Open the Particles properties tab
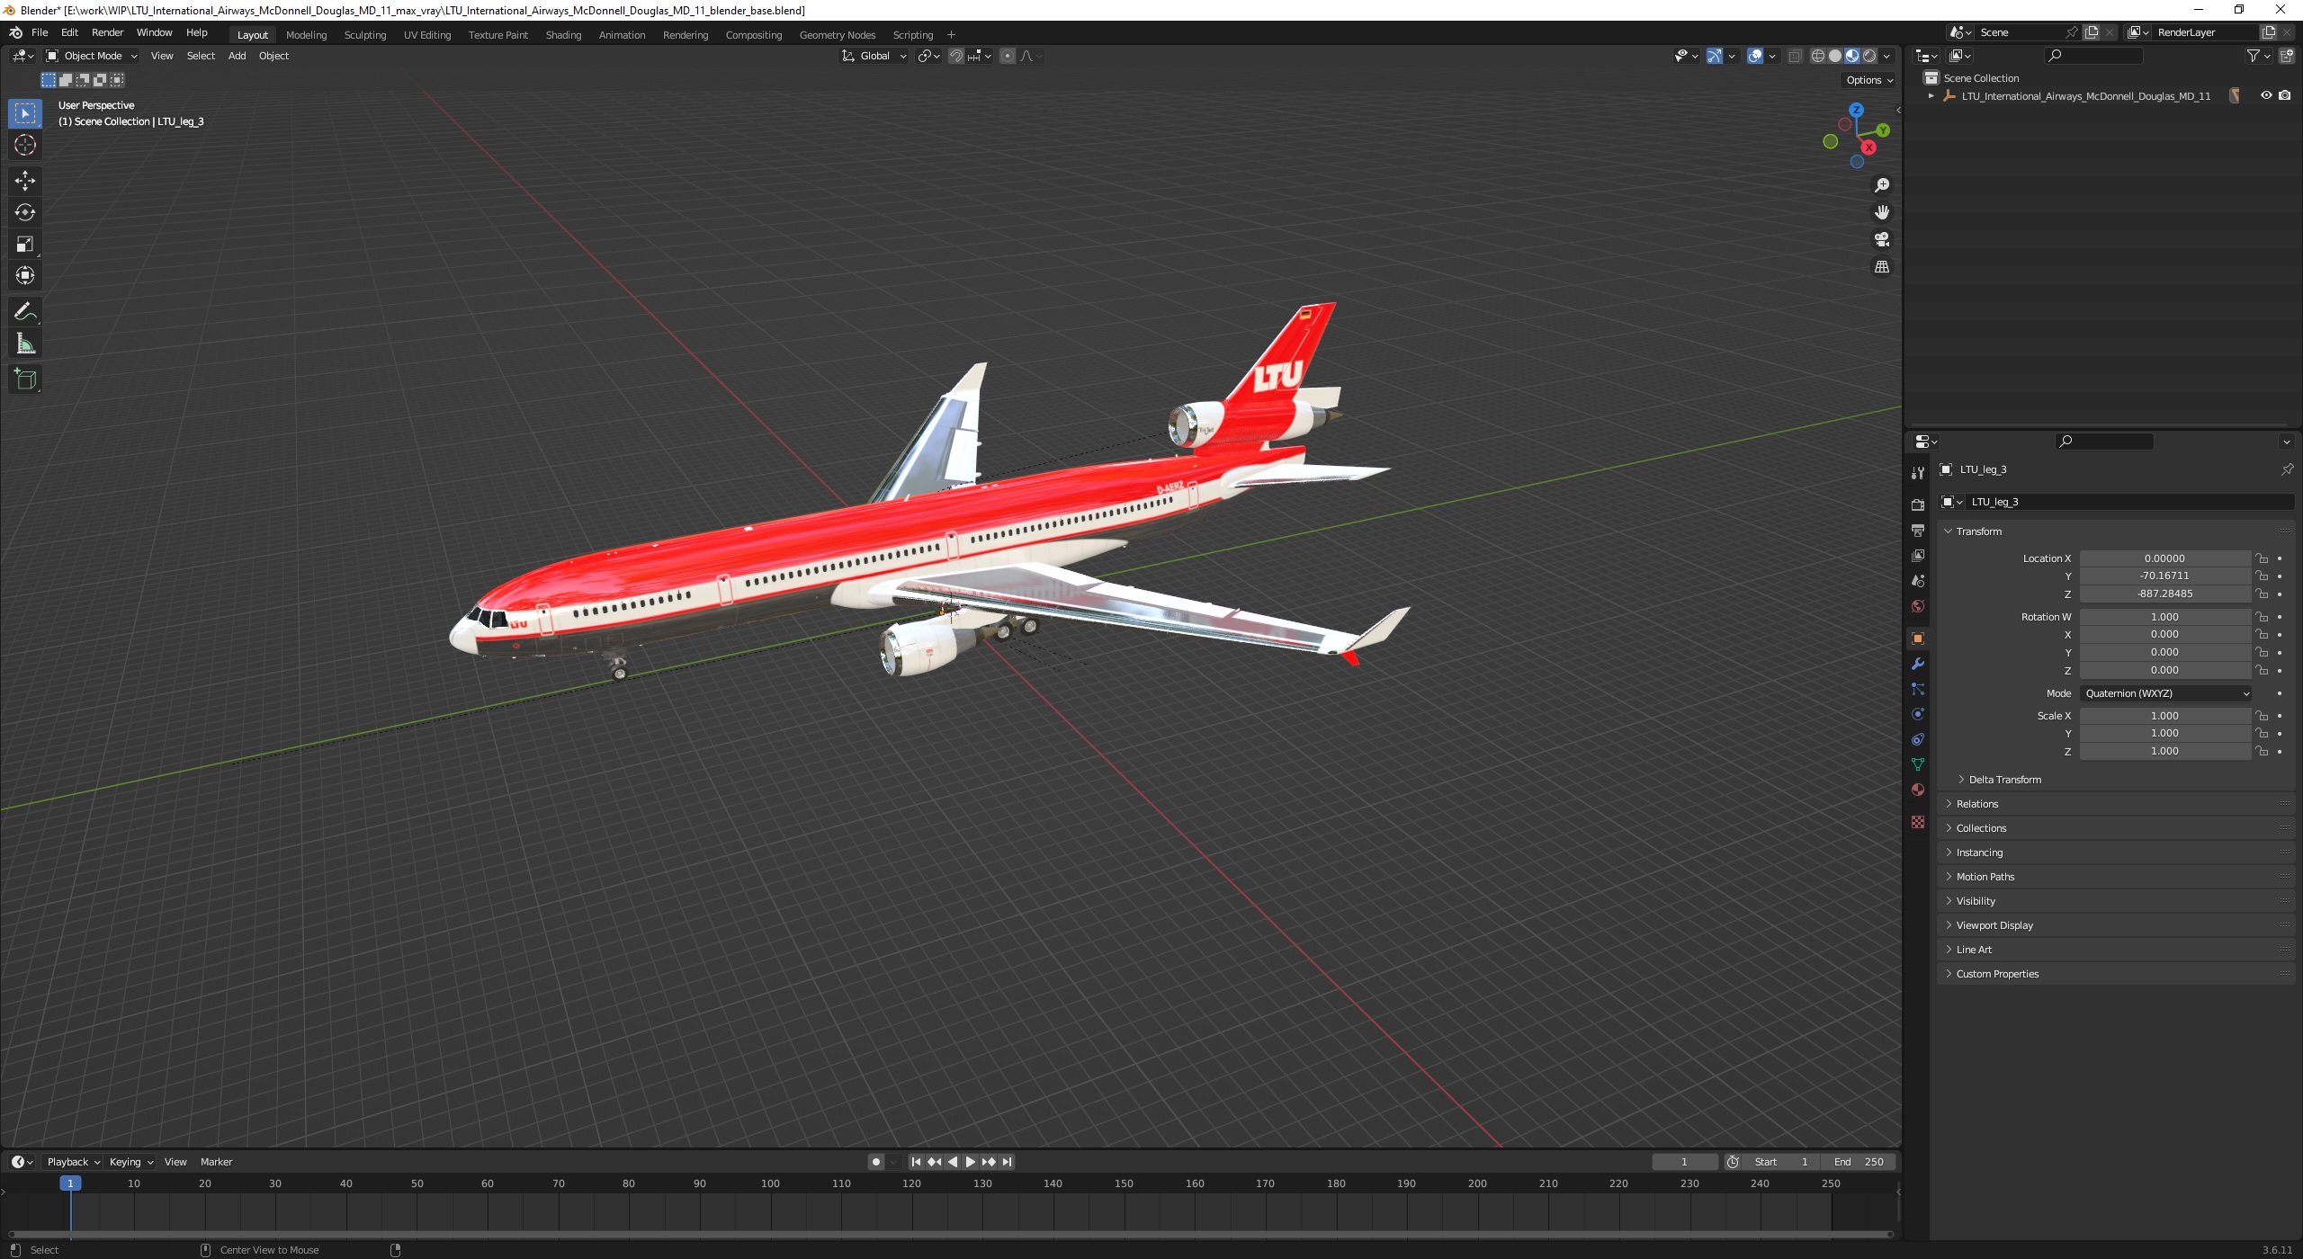The image size is (2303, 1259). pos(1918,689)
